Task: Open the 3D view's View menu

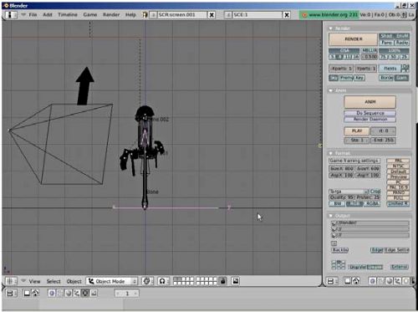Action: 34,281
